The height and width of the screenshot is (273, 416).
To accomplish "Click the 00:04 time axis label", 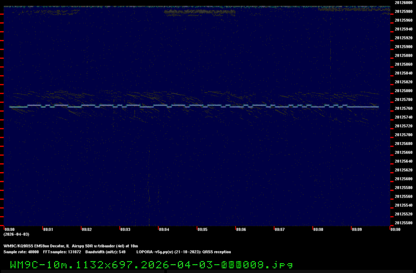I will point(163,229).
